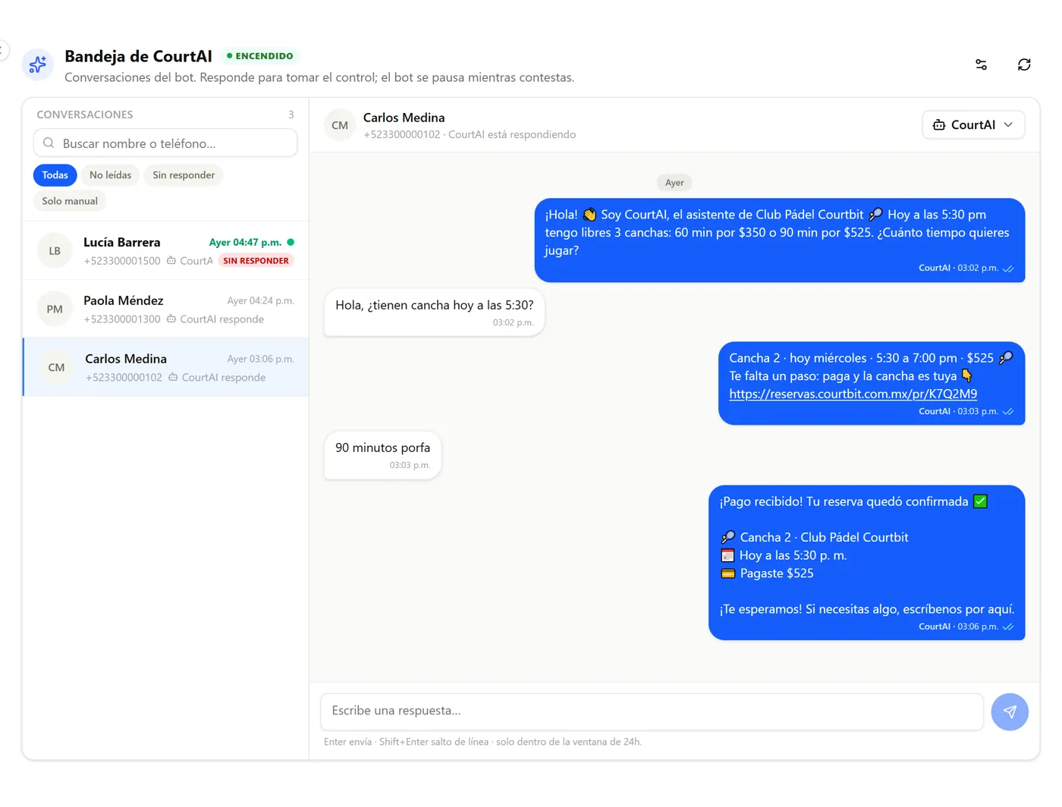Select the Todas filter
Screen dimensions: 1062x807
[x=55, y=175]
